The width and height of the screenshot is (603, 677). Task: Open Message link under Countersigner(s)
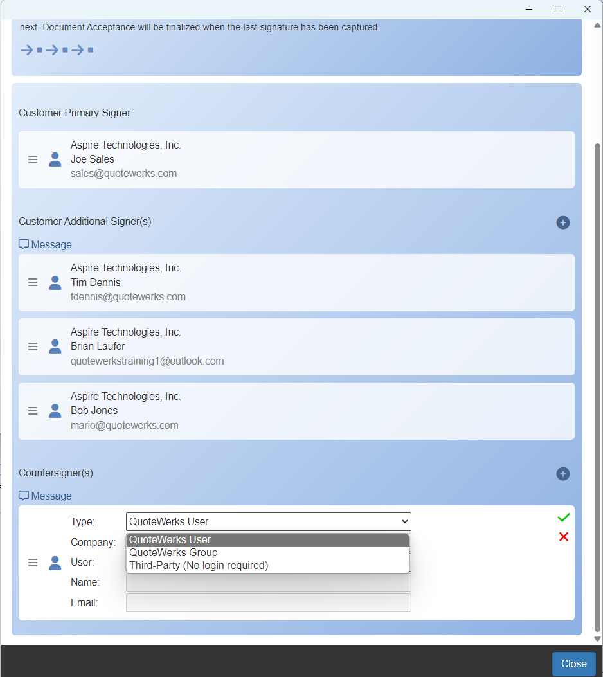[51, 496]
